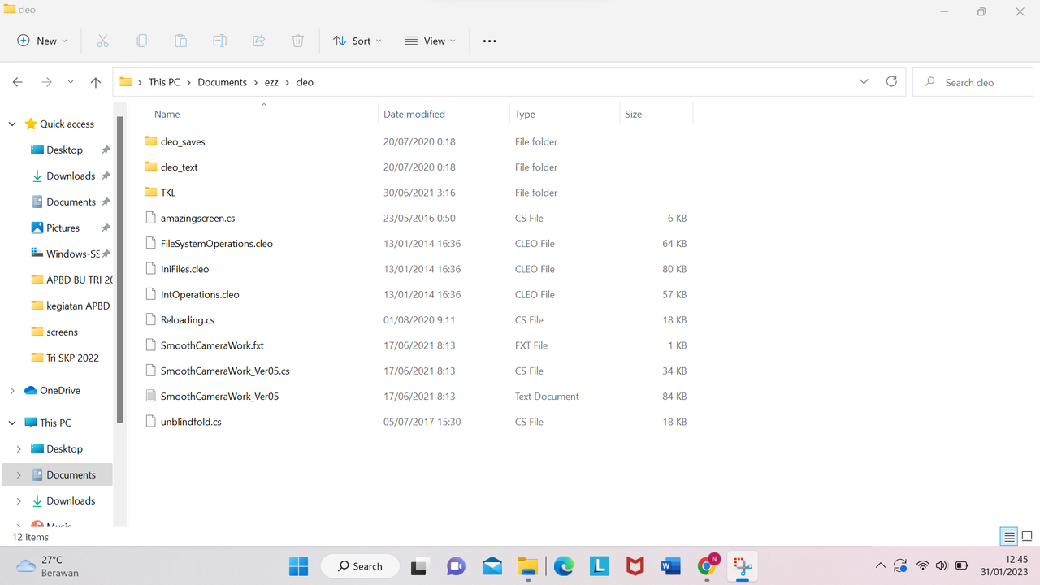Click the Paste clipboard icon
The height and width of the screenshot is (585, 1040).
[180, 41]
